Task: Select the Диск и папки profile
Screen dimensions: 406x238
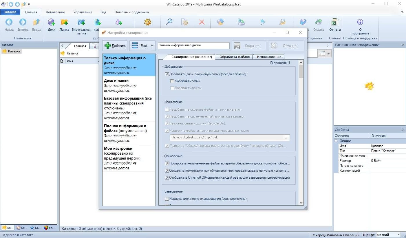Action: click(129, 85)
